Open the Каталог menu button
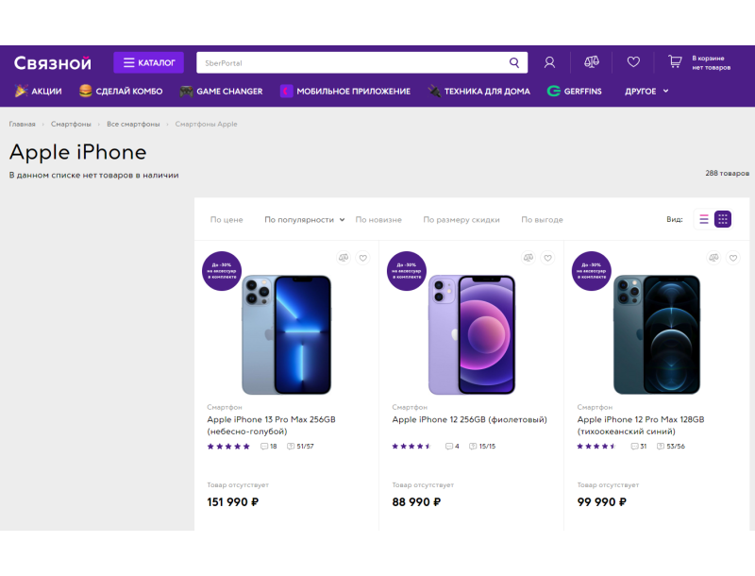 pyautogui.click(x=149, y=63)
